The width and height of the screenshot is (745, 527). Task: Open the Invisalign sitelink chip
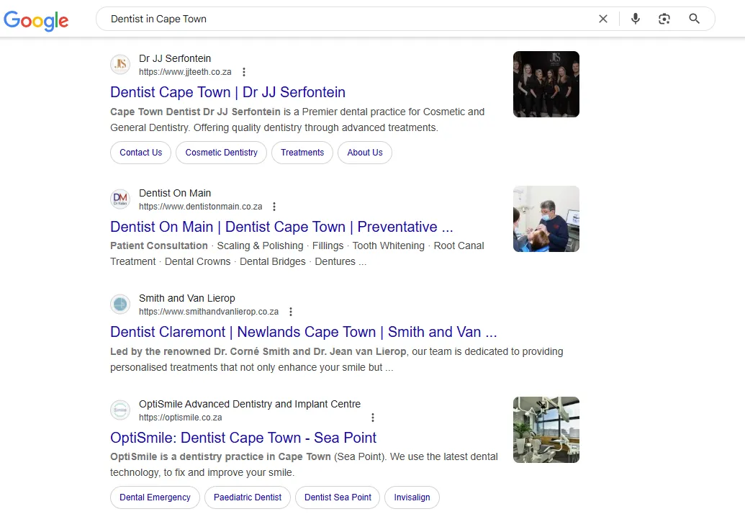click(412, 497)
